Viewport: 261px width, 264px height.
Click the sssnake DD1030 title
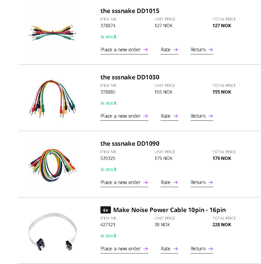click(x=130, y=77)
